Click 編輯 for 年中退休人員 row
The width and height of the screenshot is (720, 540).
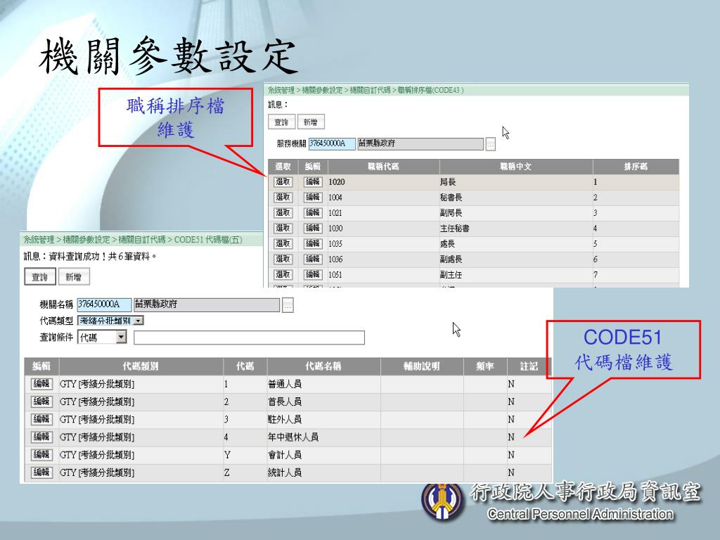point(41,437)
